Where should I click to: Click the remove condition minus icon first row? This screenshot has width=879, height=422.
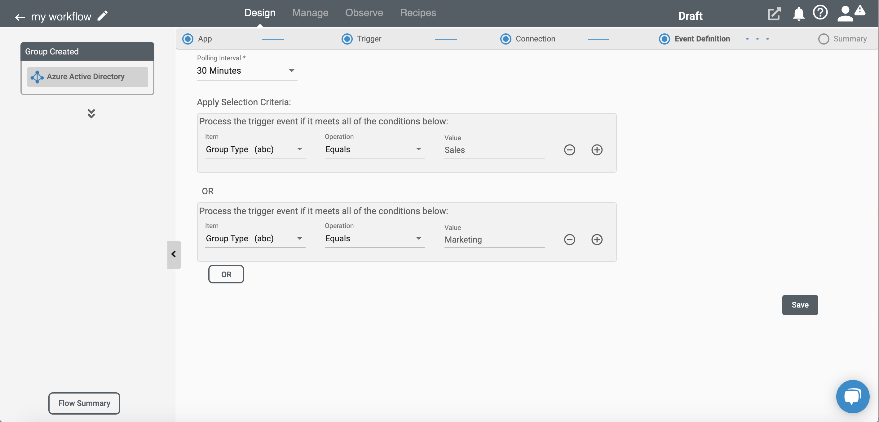(x=569, y=149)
